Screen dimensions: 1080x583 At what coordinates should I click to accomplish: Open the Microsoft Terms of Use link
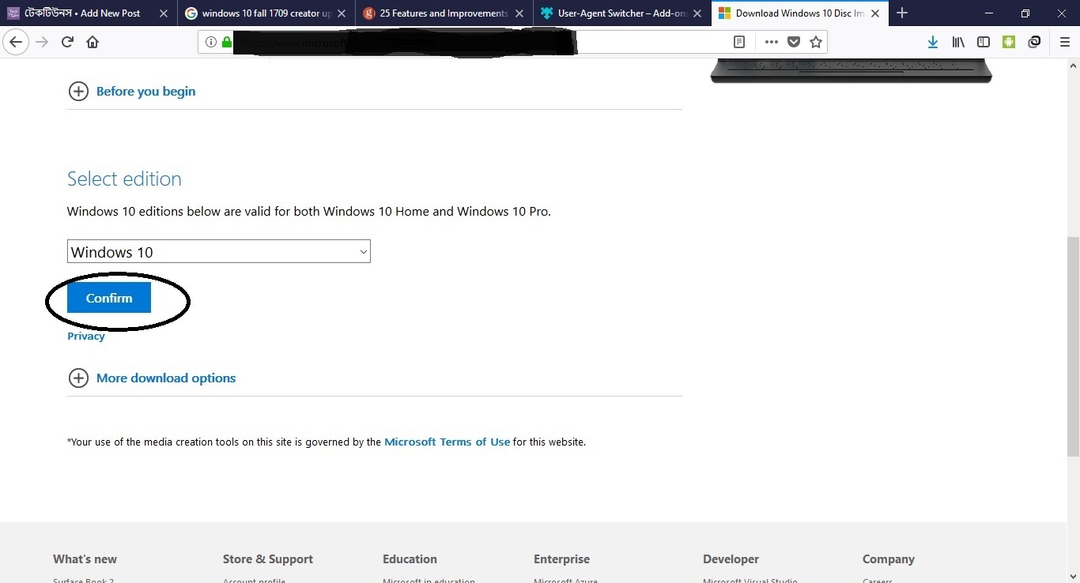[447, 442]
